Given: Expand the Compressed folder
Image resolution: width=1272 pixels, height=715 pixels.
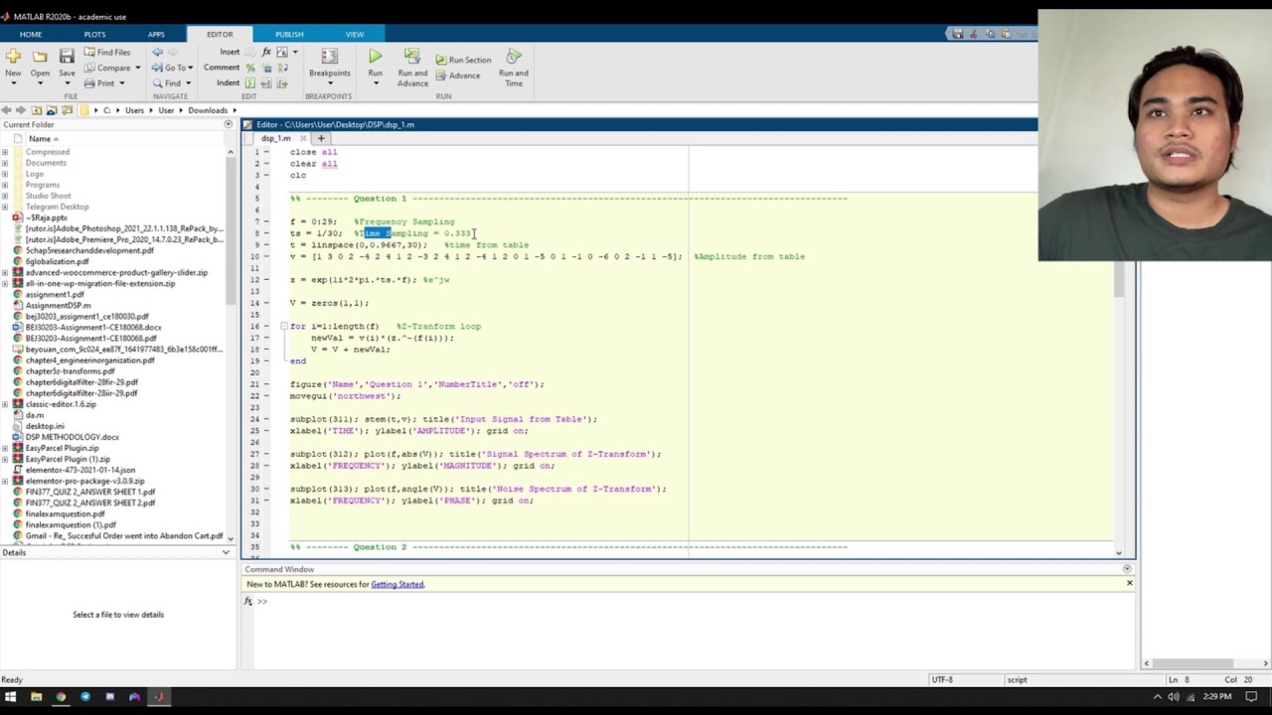Looking at the screenshot, I should (5, 152).
